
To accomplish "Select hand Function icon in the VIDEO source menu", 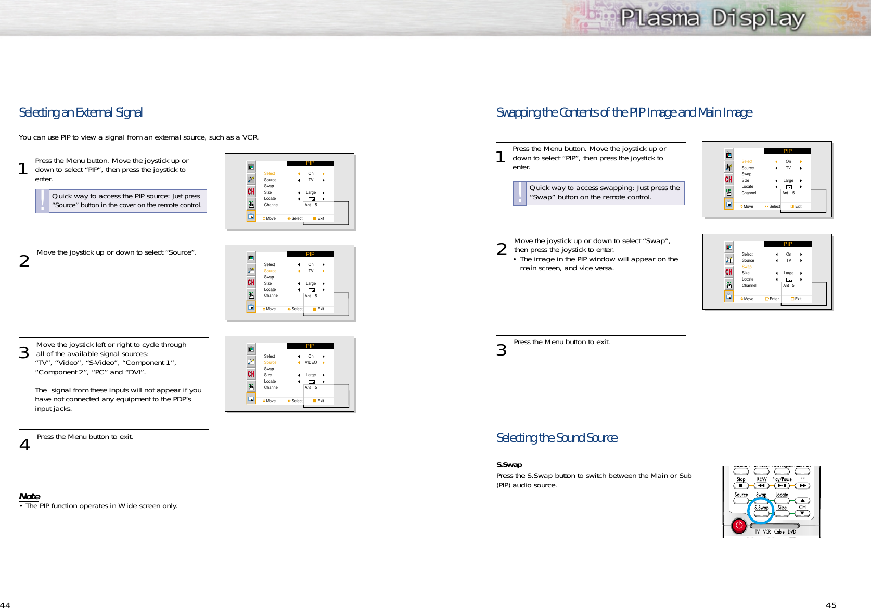I will click(251, 386).
